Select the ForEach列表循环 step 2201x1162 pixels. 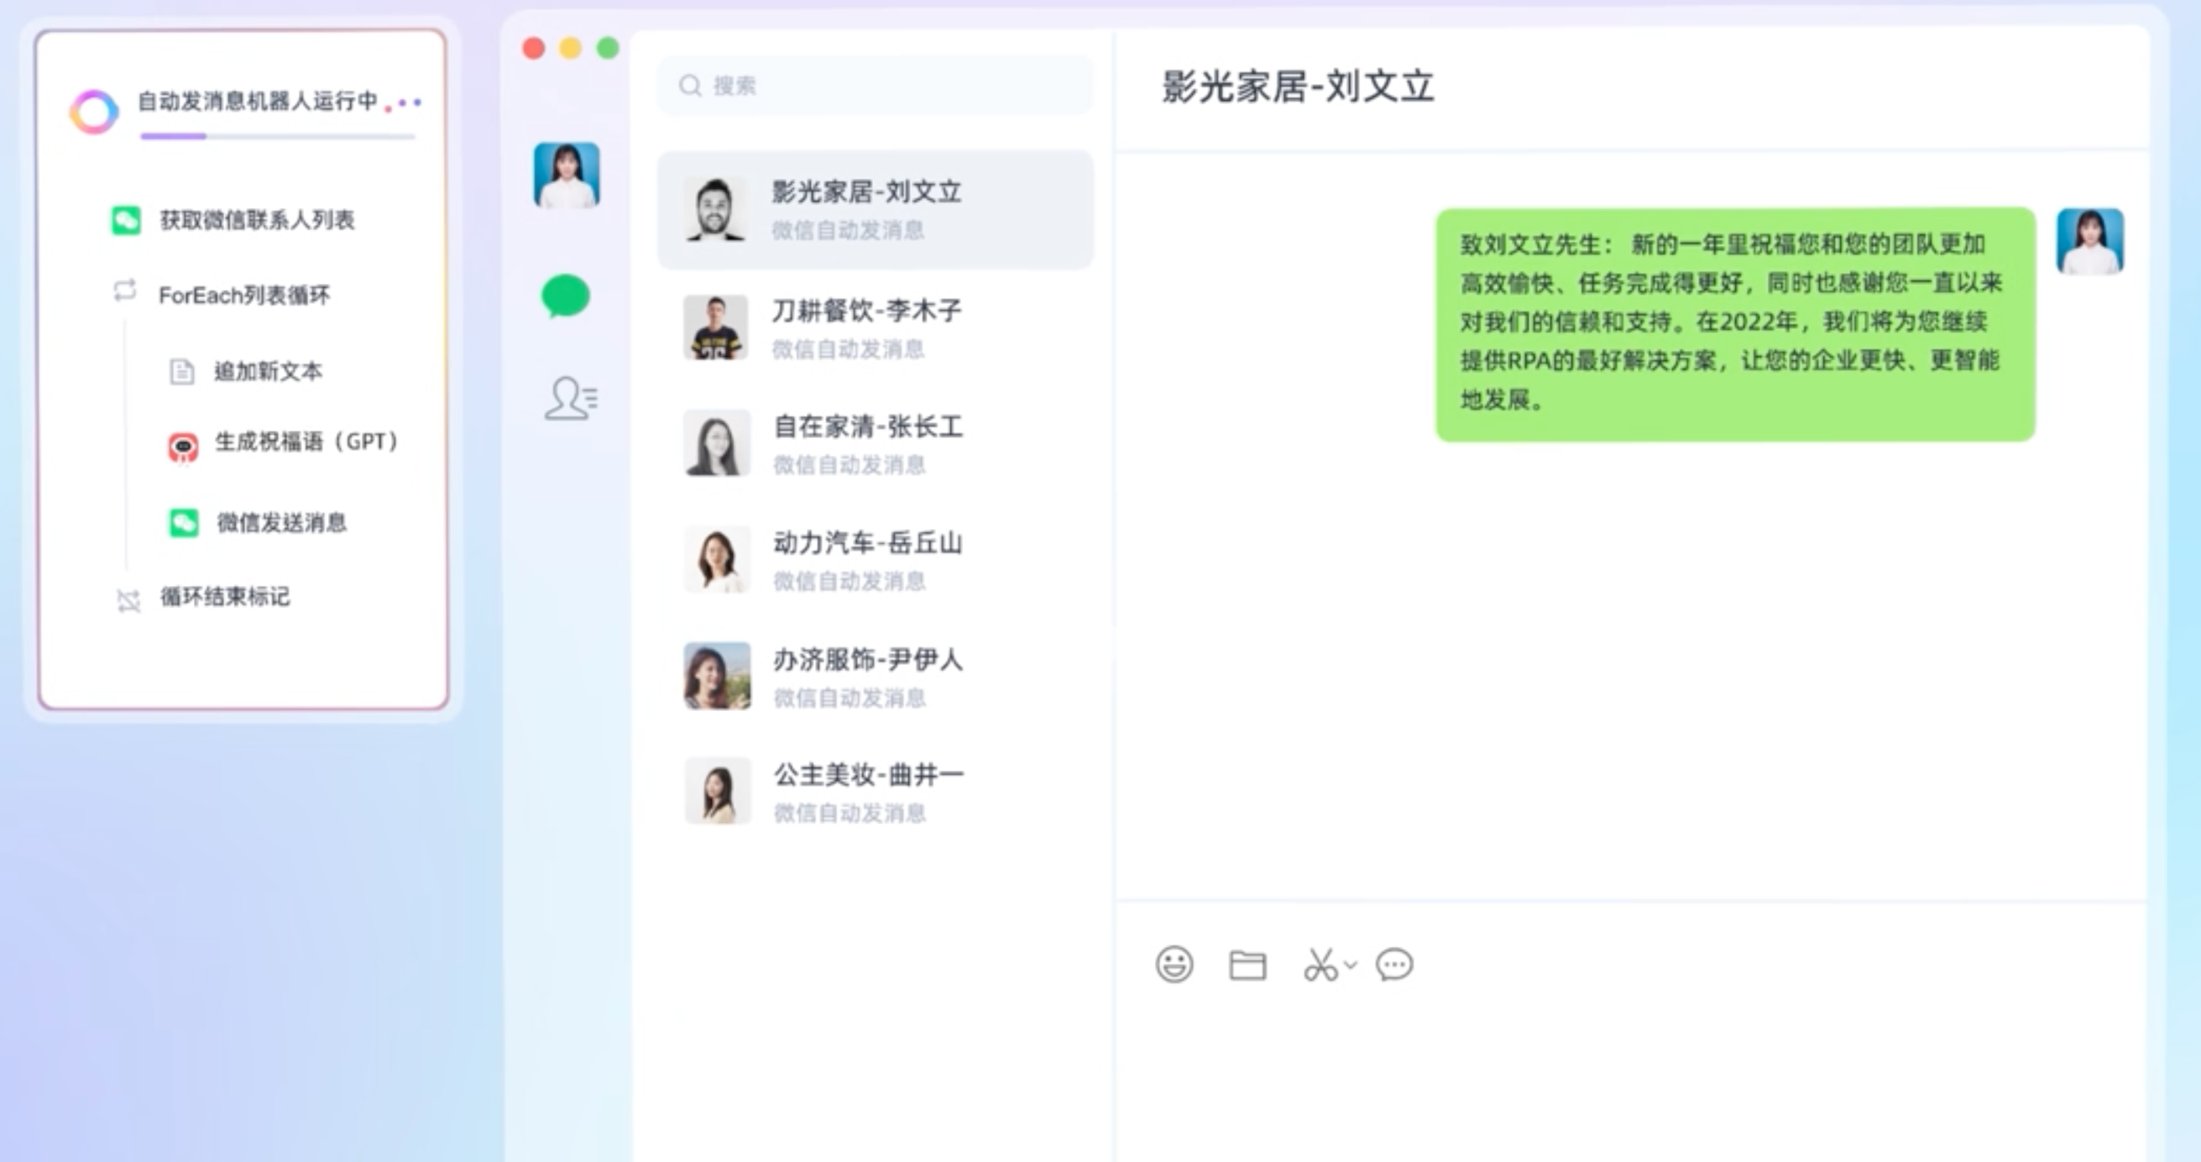tap(244, 296)
